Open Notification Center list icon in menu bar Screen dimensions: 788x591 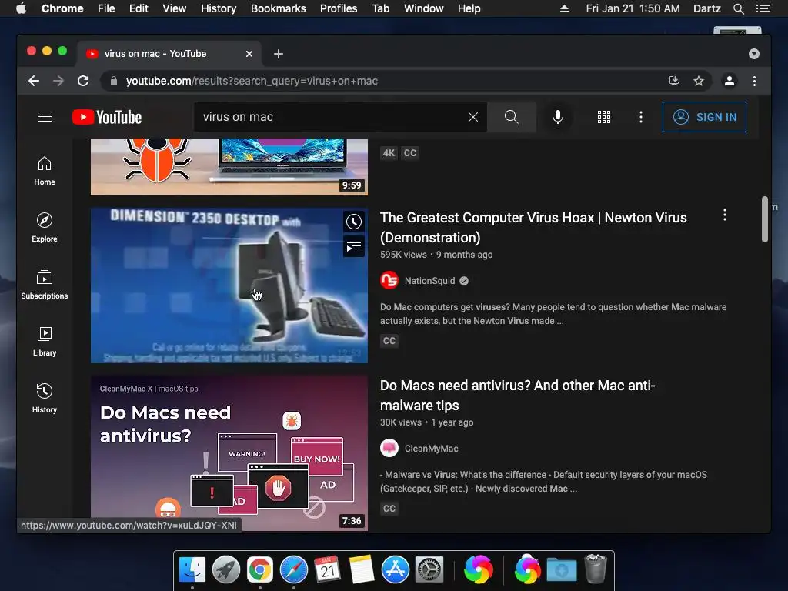763,8
